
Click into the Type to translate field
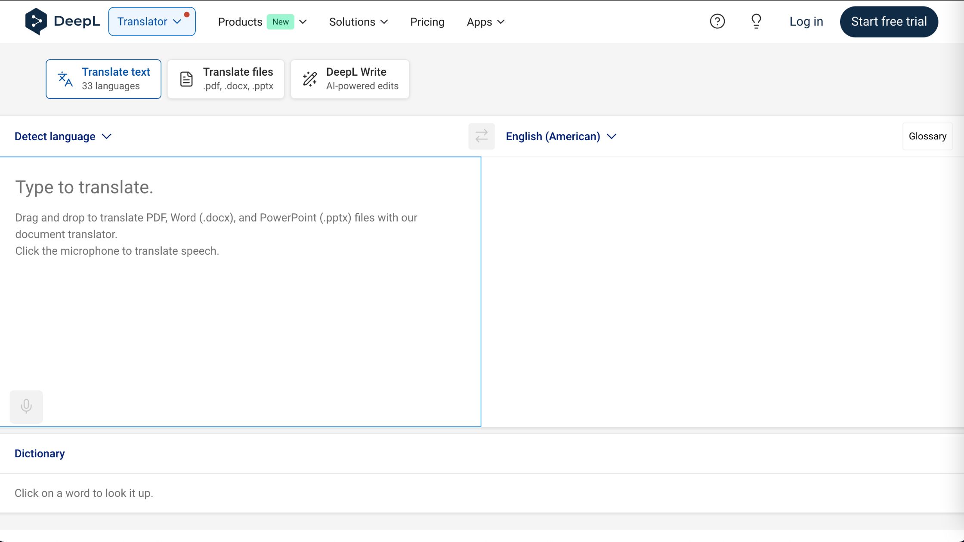point(240,292)
